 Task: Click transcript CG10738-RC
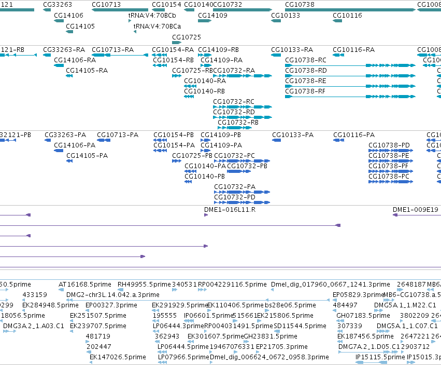tap(306, 60)
